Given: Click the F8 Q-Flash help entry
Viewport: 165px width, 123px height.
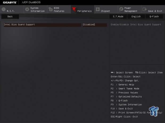Looking at the screenshot, I should point(119,101).
